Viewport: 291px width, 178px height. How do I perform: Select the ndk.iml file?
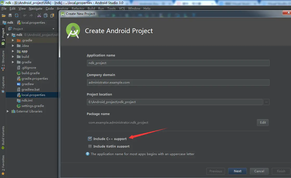(x=24, y=100)
